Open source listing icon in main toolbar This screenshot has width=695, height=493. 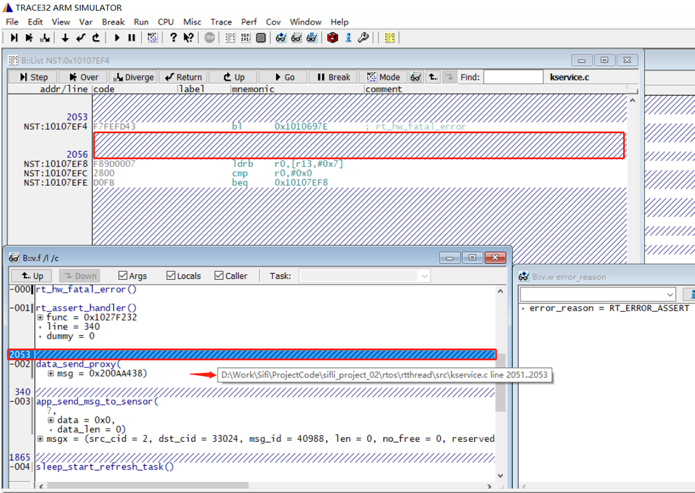230,38
